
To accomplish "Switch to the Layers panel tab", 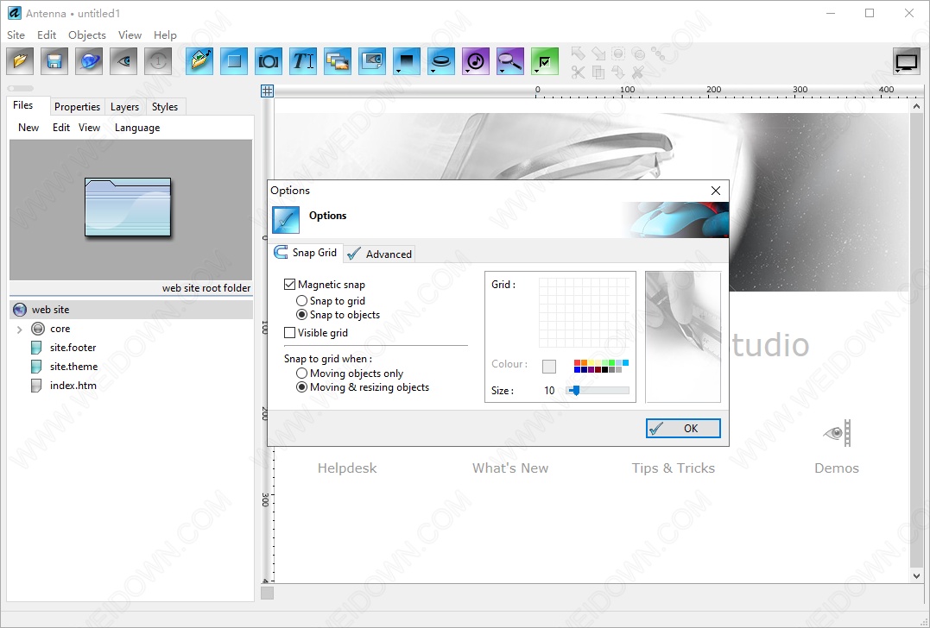I will click(124, 107).
